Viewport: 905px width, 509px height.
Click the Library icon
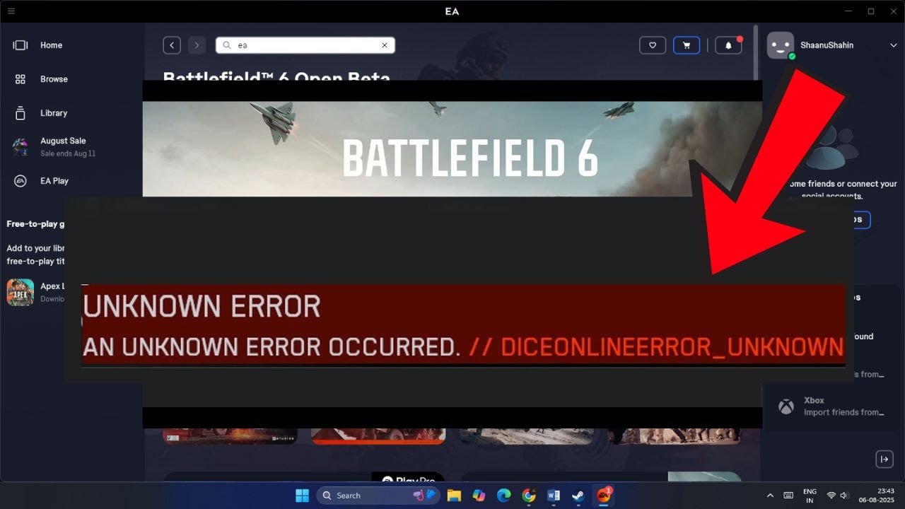click(21, 112)
